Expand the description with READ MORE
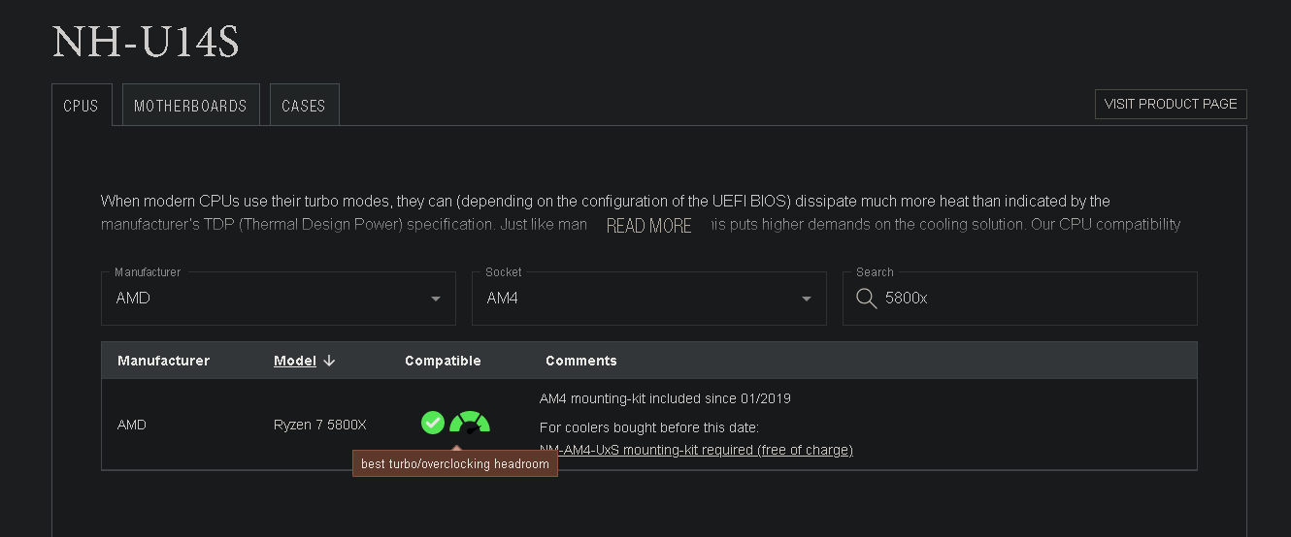1291x537 pixels. click(648, 226)
